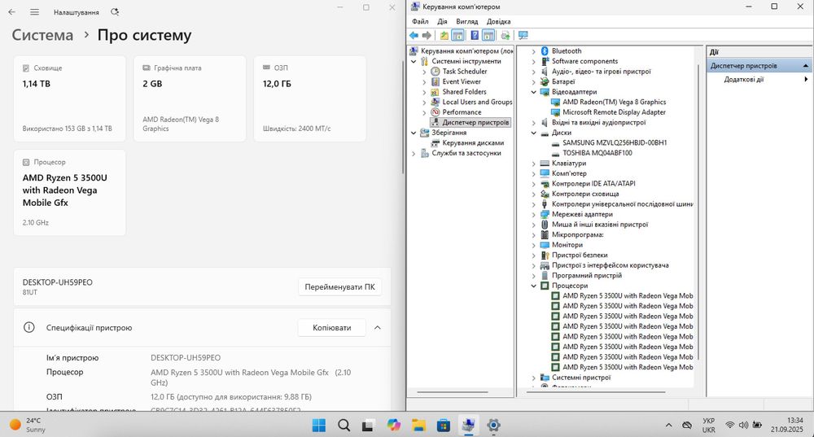Click the Системні пристрої folder icon
This screenshot has width=814, height=437.
click(545, 378)
